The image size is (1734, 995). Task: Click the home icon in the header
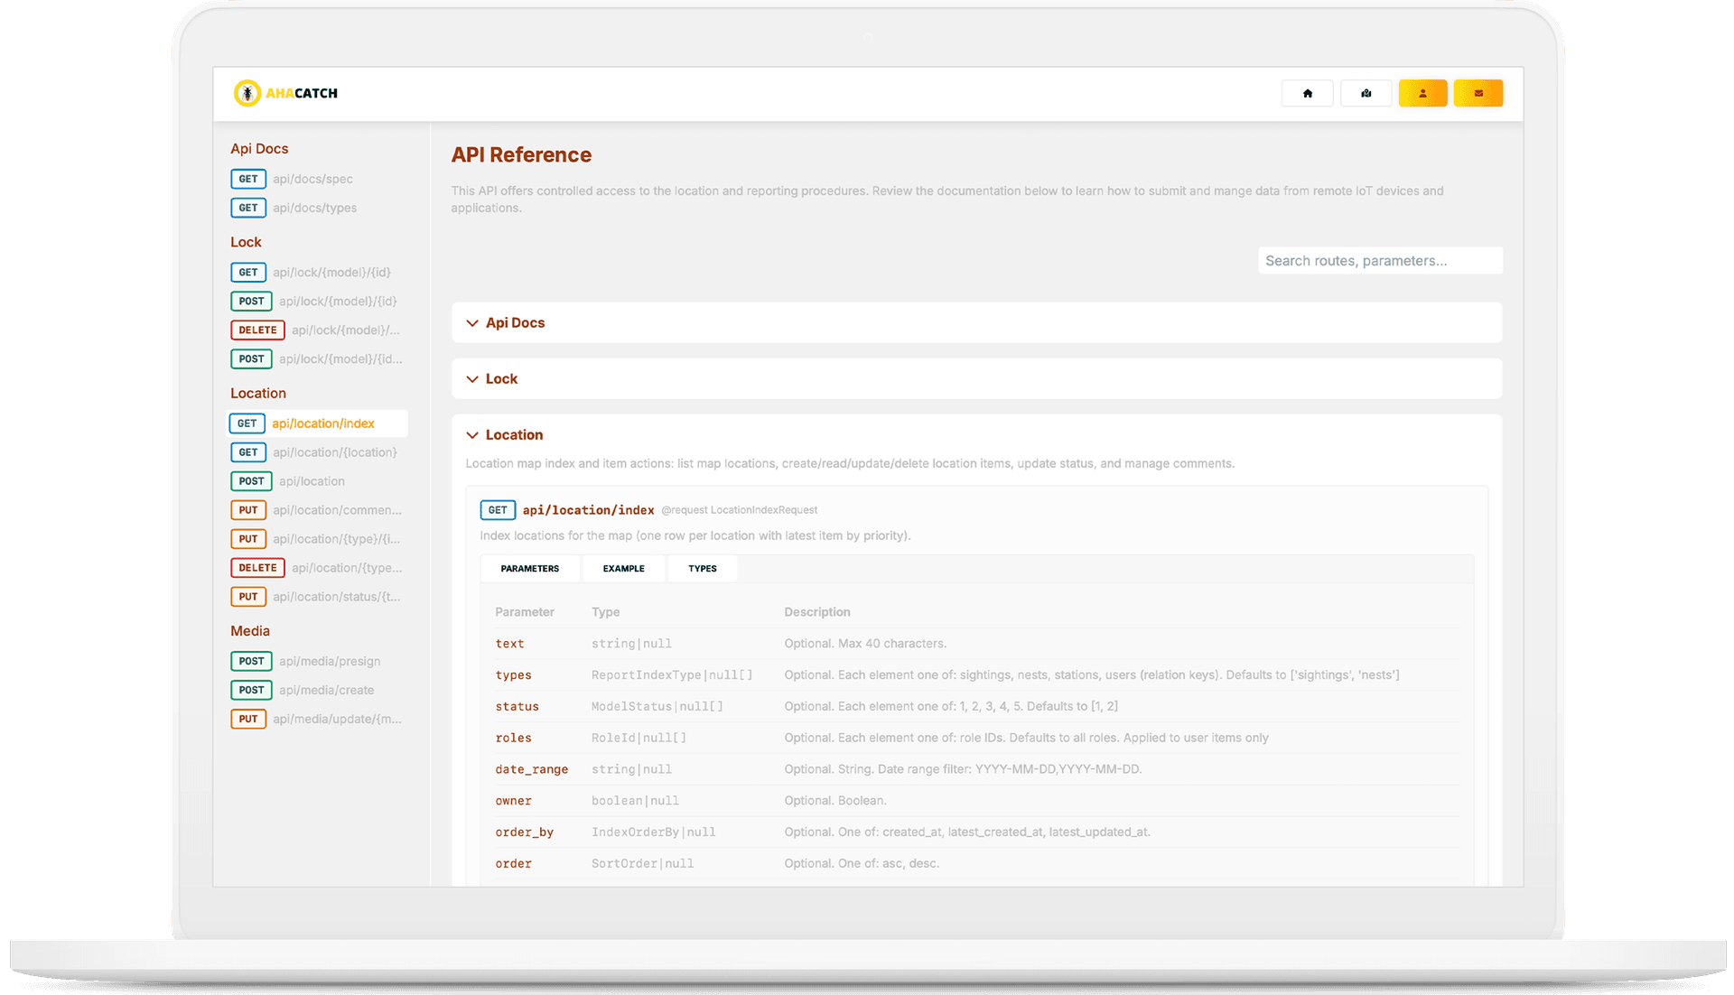point(1307,93)
